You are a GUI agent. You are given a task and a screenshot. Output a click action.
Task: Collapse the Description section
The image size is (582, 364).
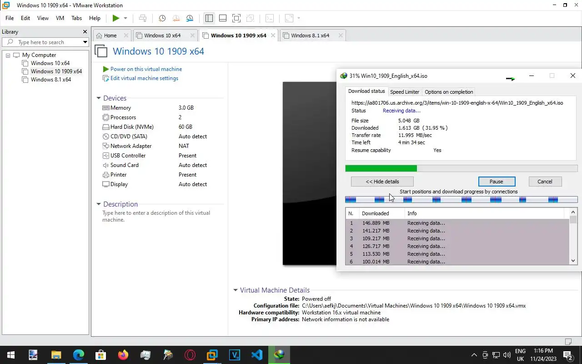click(x=98, y=204)
